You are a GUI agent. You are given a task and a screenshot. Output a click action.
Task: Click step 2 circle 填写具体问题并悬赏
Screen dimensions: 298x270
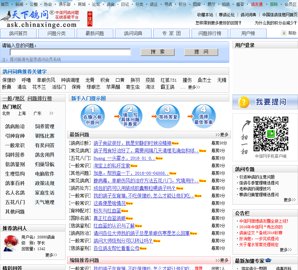click(x=130, y=116)
